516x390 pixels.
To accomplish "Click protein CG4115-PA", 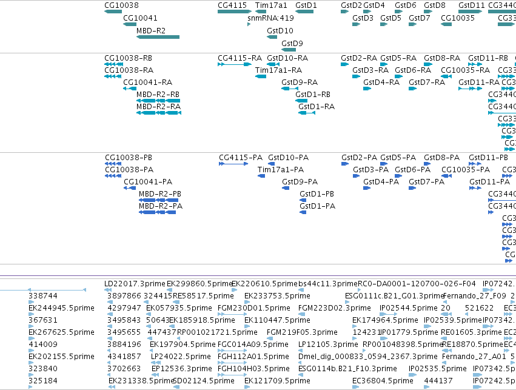I will pyautogui.click(x=233, y=164).
